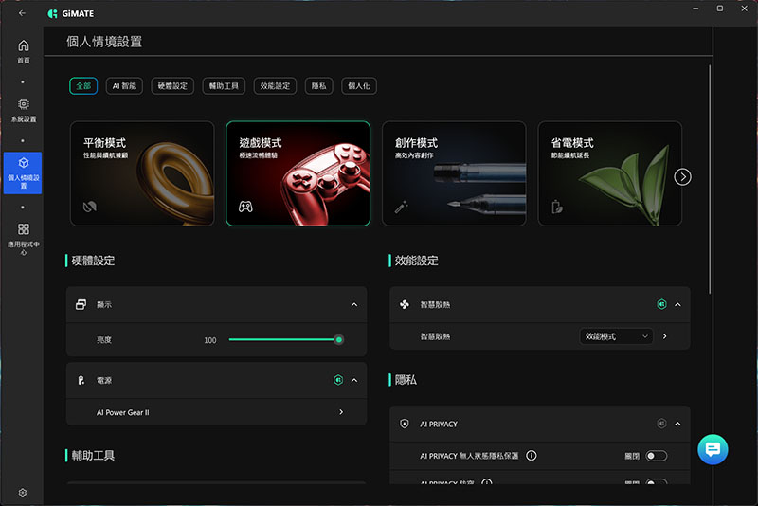
Task: Choose the 創作模式 mode card
Action: coord(454,173)
